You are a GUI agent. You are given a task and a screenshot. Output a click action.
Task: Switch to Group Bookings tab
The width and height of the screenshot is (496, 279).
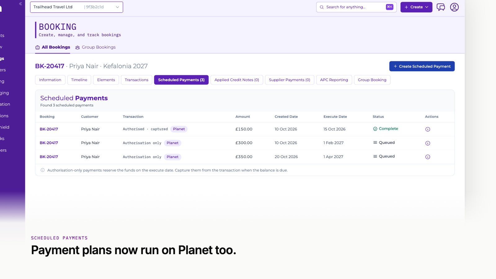pos(95,47)
